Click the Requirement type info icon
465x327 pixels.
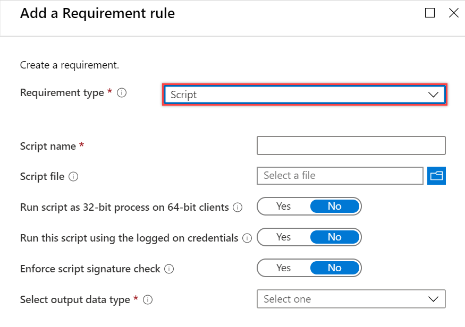[x=122, y=93]
